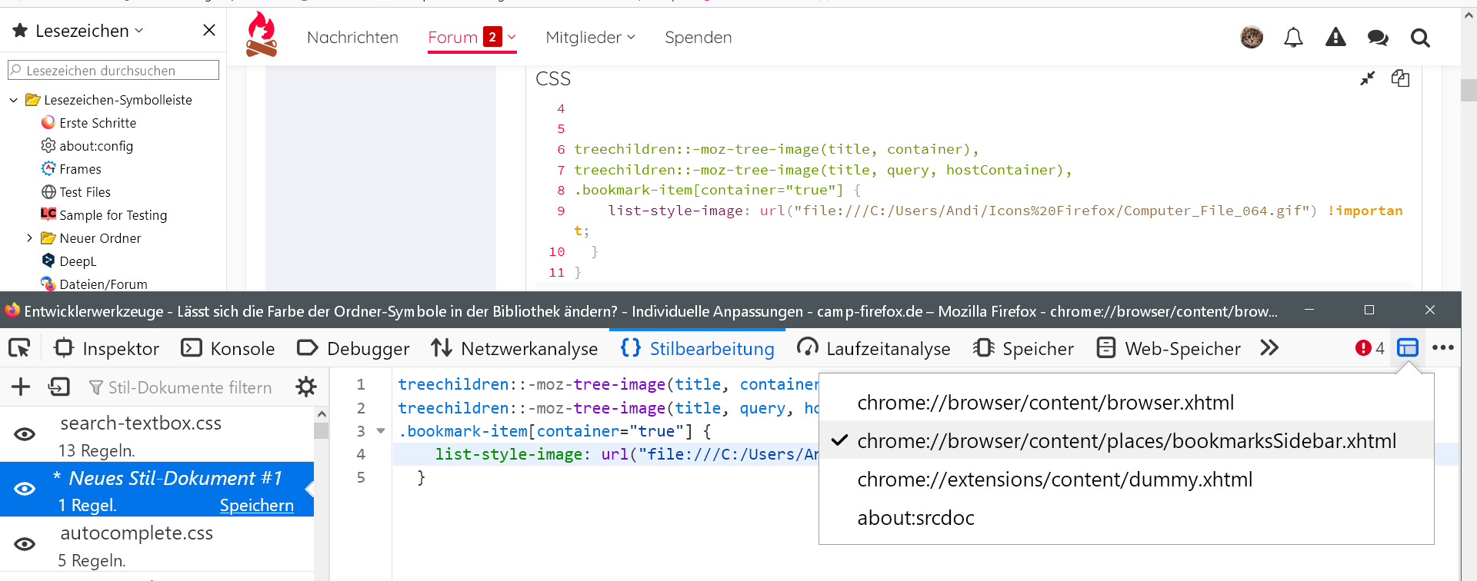Open the Mitglieder dropdown menu
The width and height of the screenshot is (1477, 581).
[590, 38]
